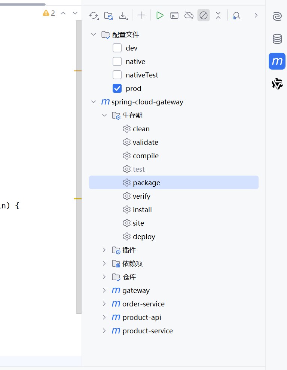Click the 插件 folder icon
The height and width of the screenshot is (370, 287).
coord(116,250)
